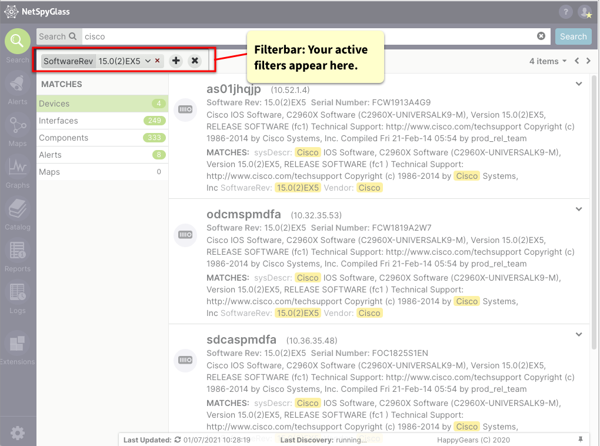Open the SoftwareRev value dropdown
The width and height of the screenshot is (600, 446).
tap(148, 61)
